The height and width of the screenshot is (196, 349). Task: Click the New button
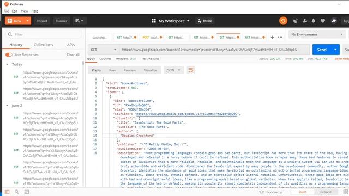click(x=15, y=21)
